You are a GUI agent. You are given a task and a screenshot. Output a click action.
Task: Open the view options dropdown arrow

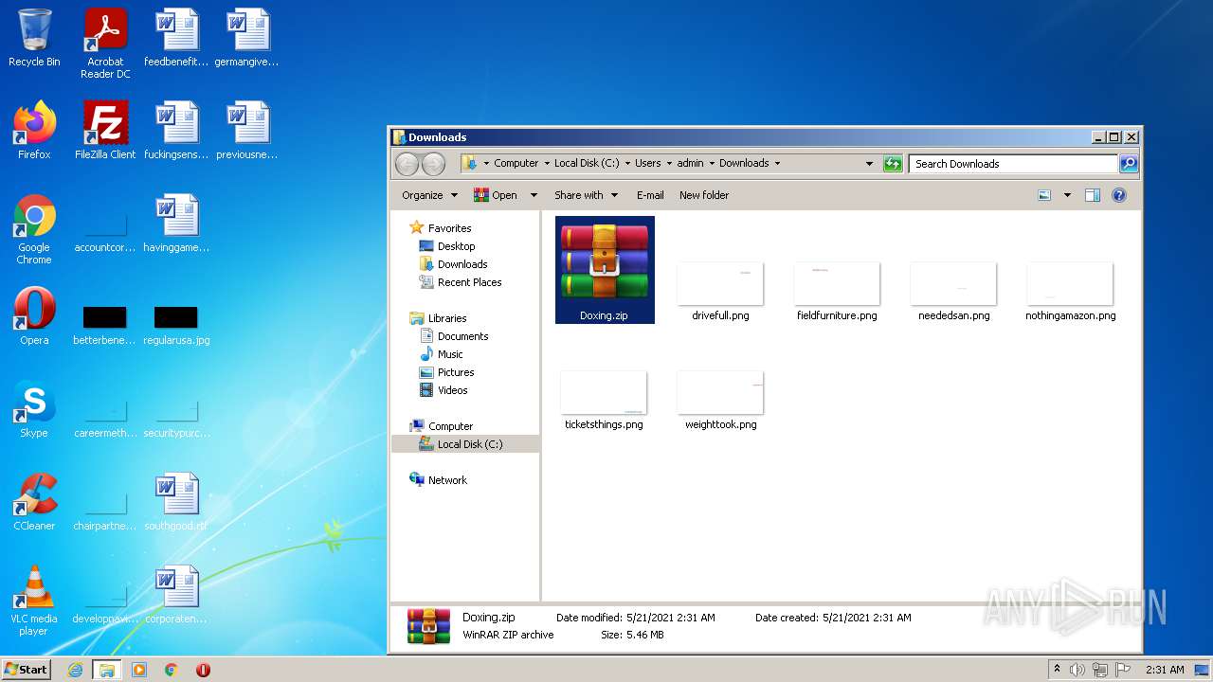click(x=1067, y=195)
